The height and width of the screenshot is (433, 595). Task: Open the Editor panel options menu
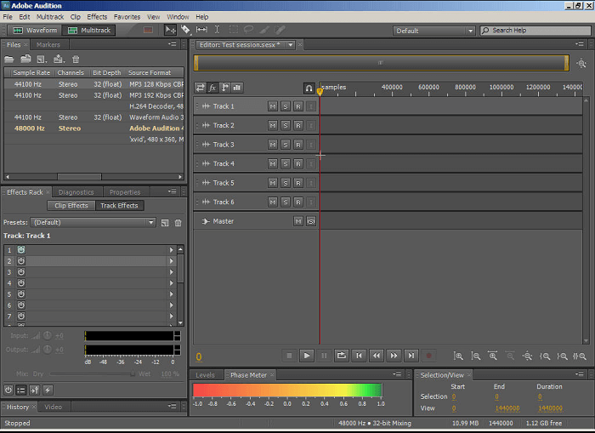tap(580, 44)
